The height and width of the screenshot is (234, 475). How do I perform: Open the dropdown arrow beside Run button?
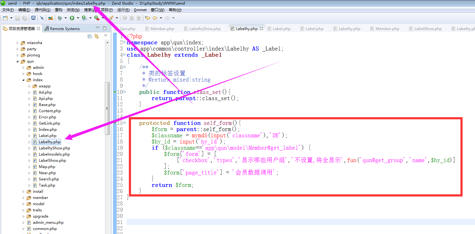78,18
